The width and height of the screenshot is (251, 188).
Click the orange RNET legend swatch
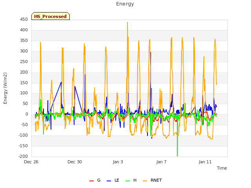pyautogui.click(x=145, y=181)
